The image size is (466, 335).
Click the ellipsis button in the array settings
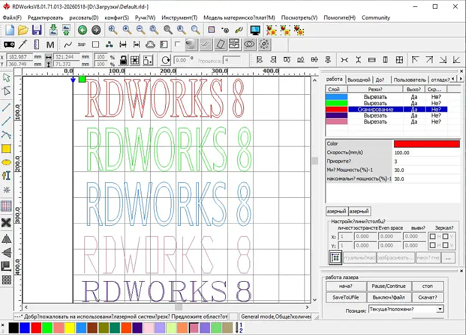point(448,258)
